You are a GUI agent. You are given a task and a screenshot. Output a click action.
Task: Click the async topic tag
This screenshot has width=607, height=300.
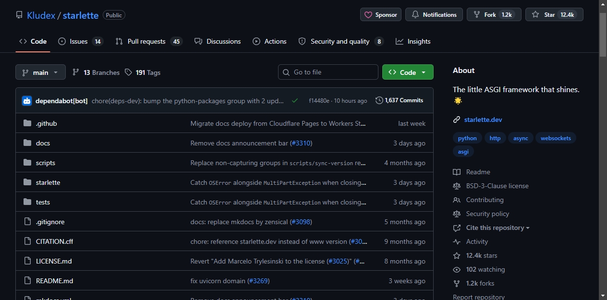point(521,138)
